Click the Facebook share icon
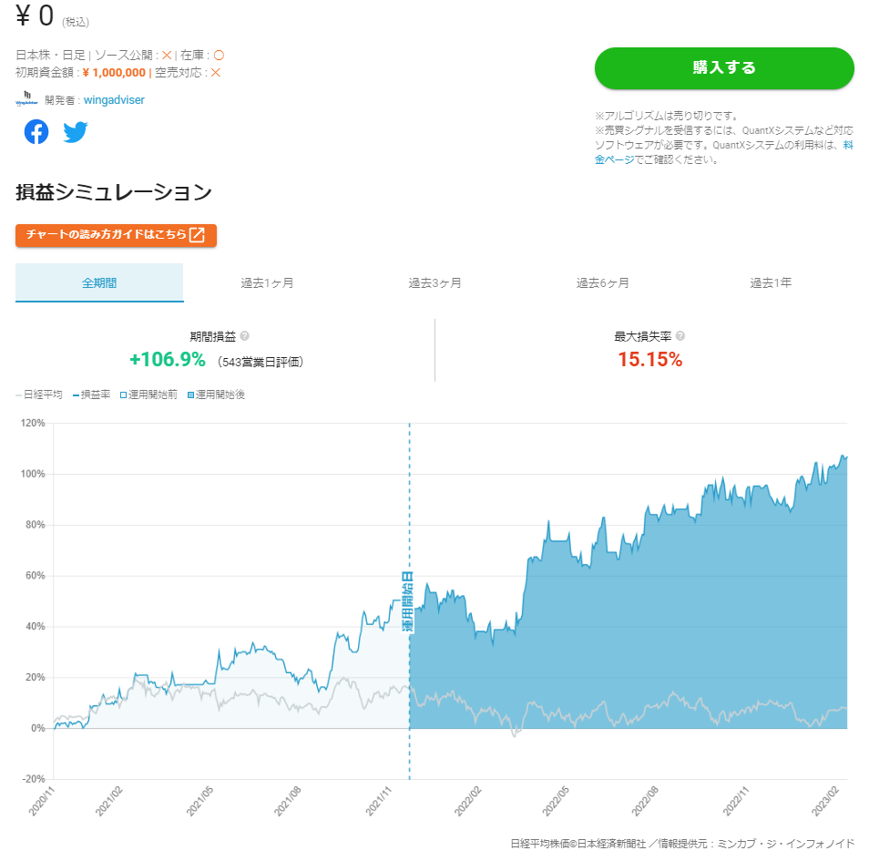The height and width of the screenshot is (861, 869). tap(36, 132)
